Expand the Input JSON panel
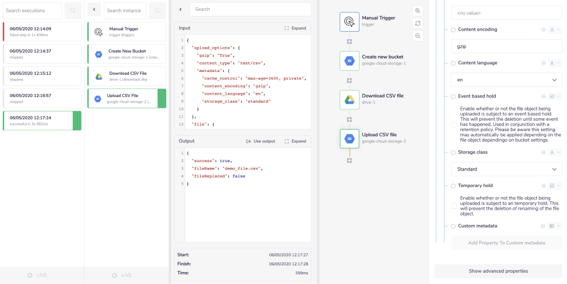Screen dimensions: 567x284 295,28
